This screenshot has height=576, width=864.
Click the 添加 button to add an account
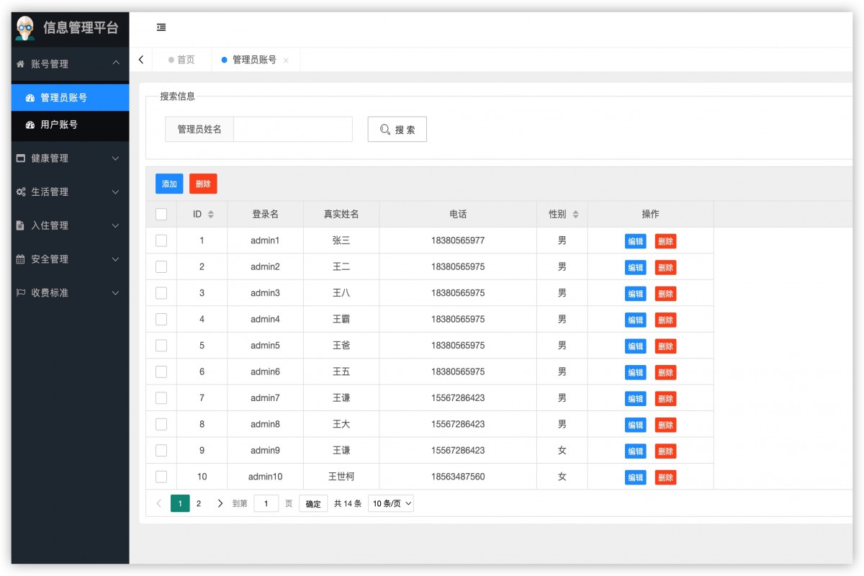click(169, 184)
